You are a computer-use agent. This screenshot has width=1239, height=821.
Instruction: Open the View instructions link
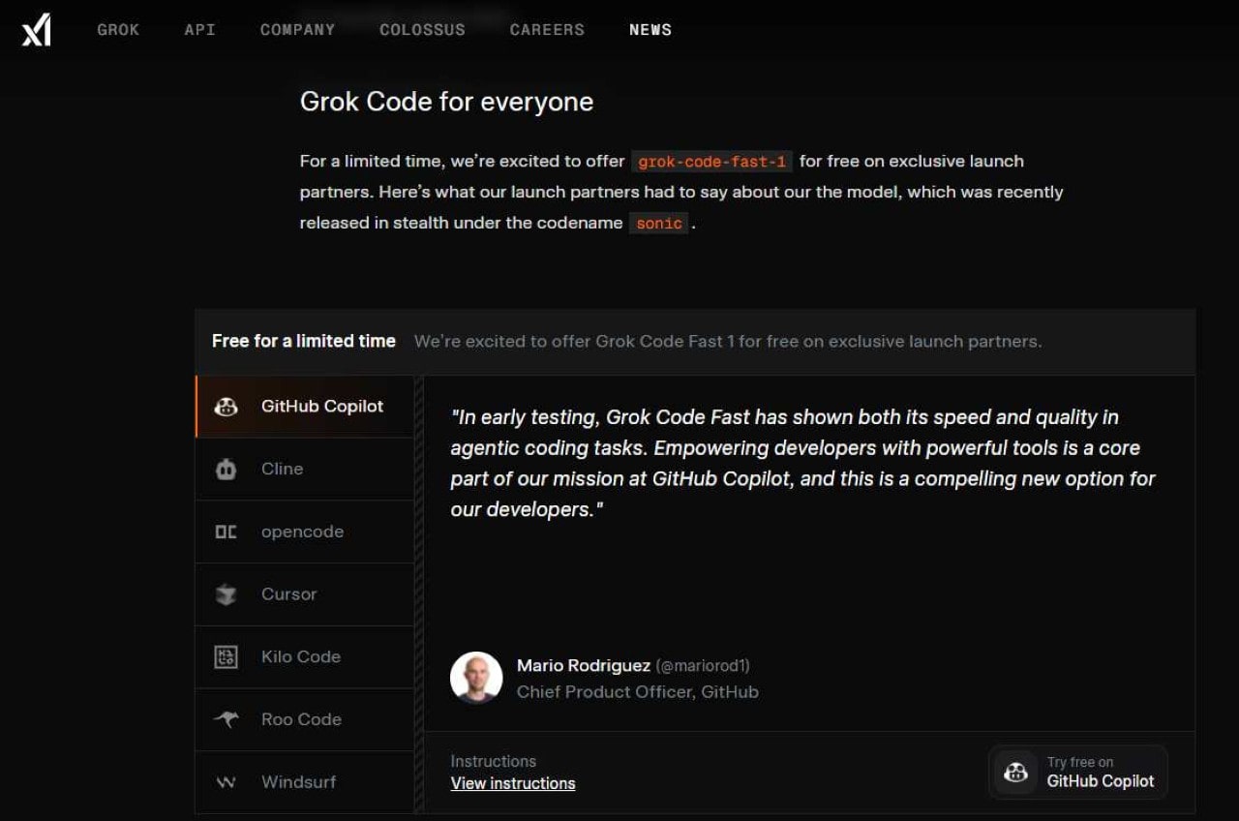[513, 783]
